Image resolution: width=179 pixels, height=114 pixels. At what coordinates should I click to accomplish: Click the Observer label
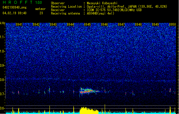[58, 3]
